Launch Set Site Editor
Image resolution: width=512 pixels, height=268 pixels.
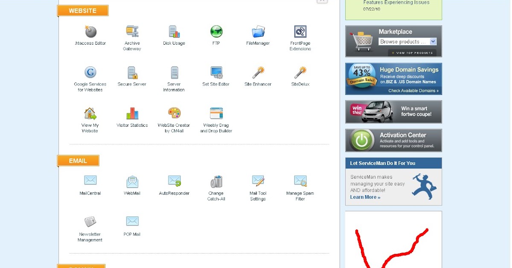pos(216,73)
